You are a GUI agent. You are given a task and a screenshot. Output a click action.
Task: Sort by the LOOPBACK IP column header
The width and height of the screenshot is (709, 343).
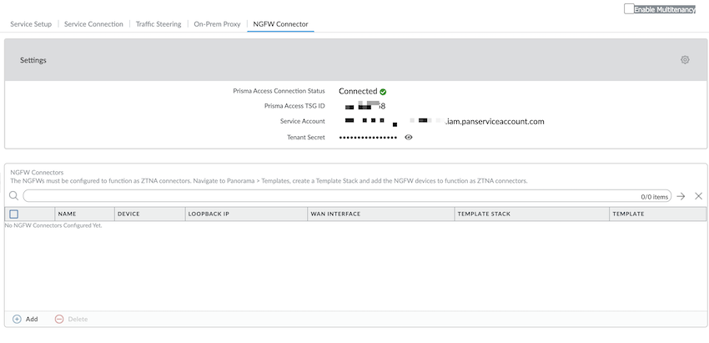coord(246,214)
